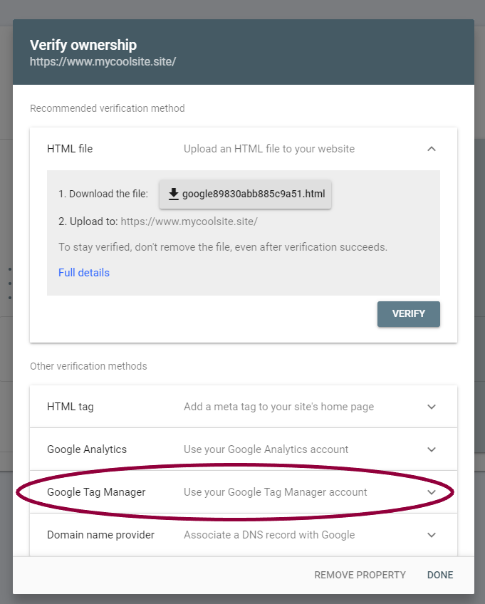485x604 pixels.
Task: Expand the Domain name provider chevron
Action: tap(432, 535)
